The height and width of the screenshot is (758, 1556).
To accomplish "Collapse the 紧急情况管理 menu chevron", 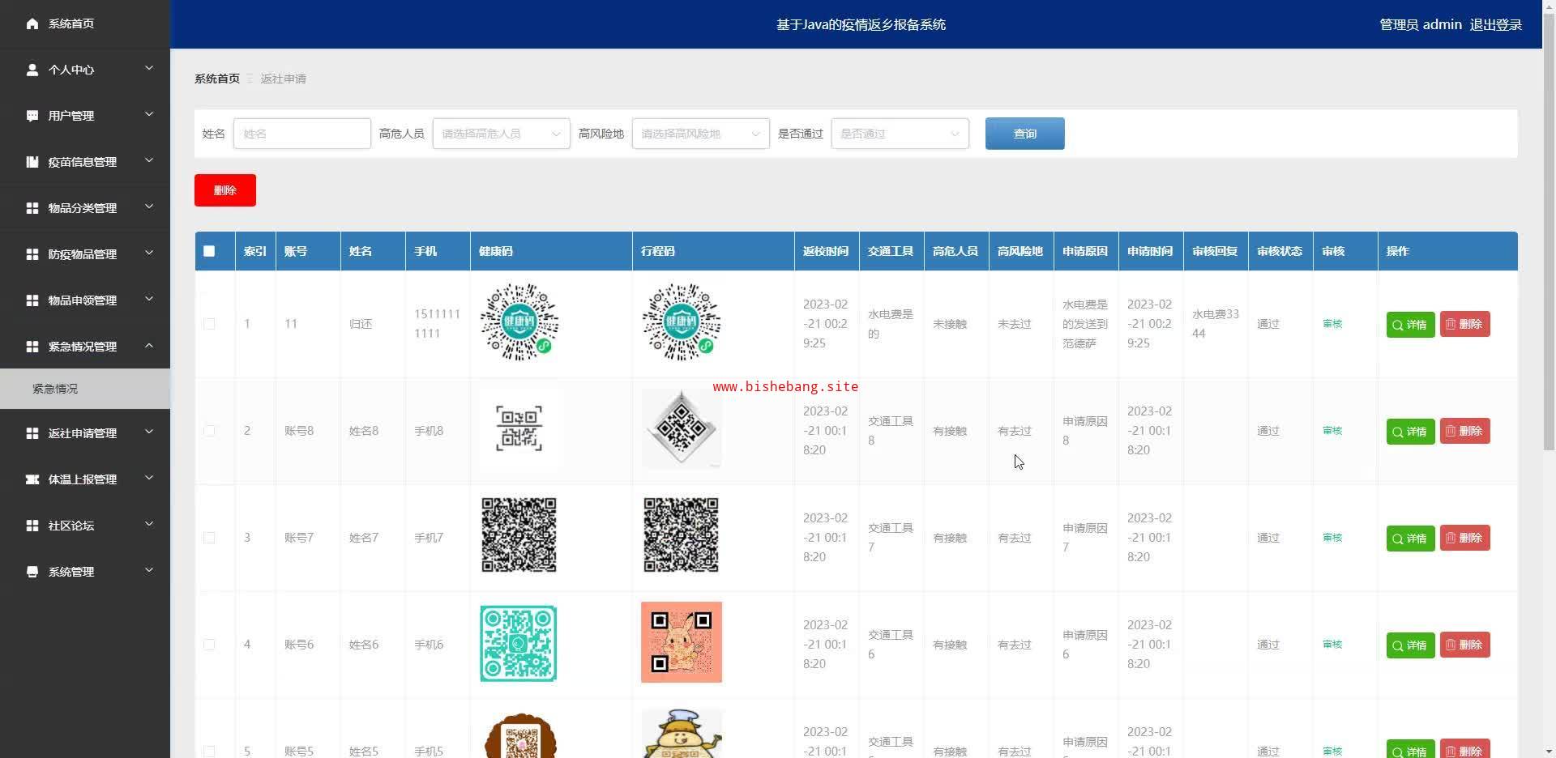I will [149, 346].
